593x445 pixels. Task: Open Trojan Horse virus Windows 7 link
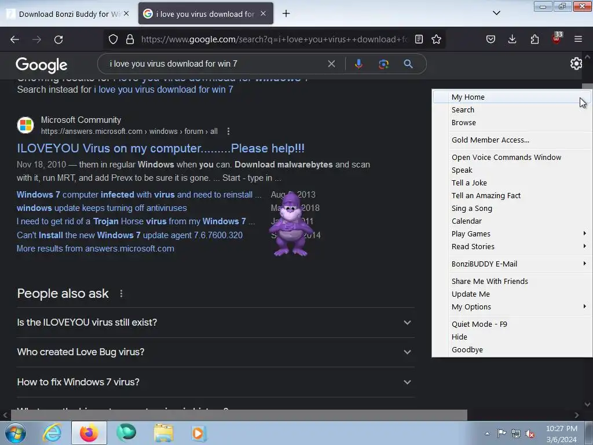pyautogui.click(x=136, y=221)
